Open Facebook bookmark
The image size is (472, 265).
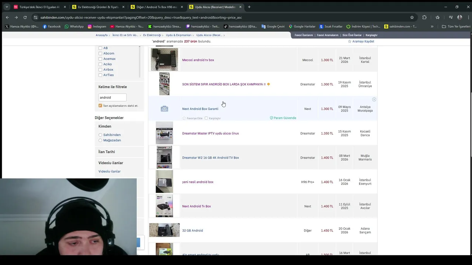coord(52,26)
